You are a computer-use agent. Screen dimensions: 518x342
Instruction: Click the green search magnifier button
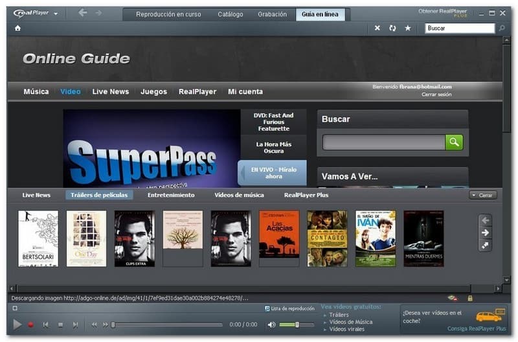[x=454, y=142]
